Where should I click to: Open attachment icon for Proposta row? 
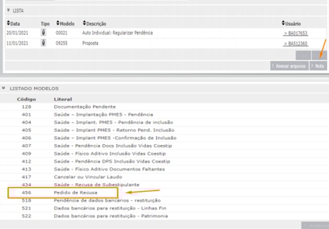[44, 43]
